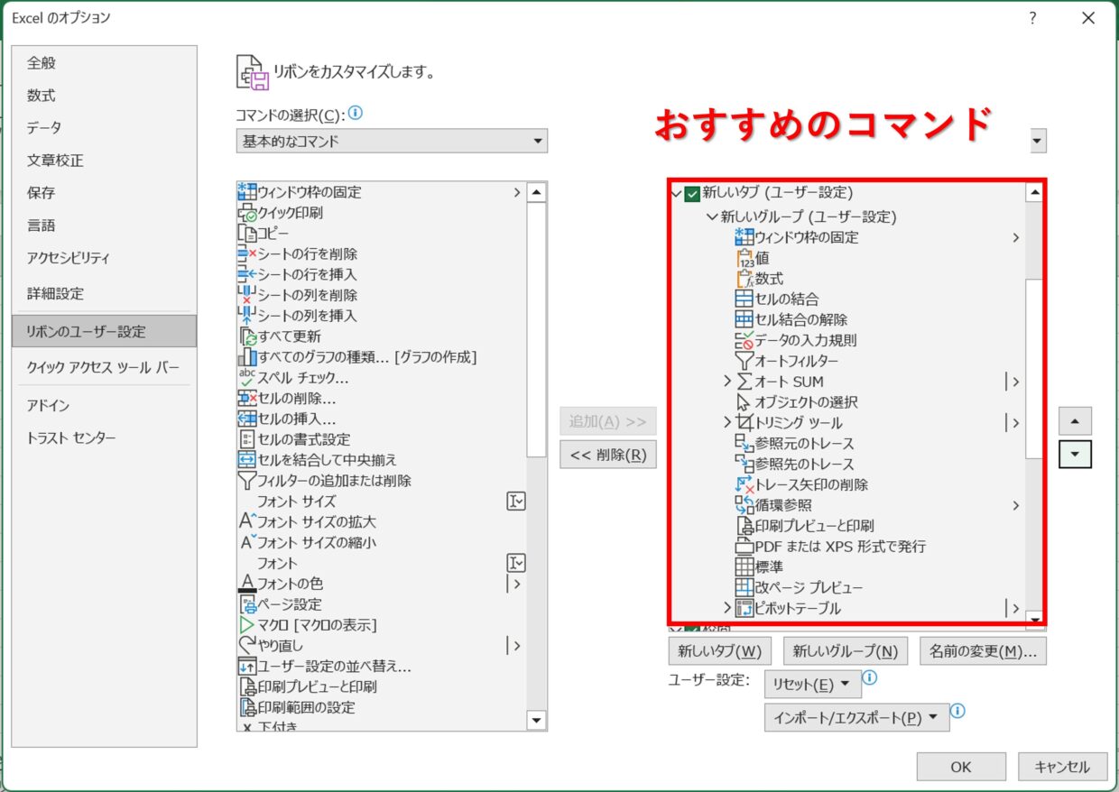This screenshot has width=1119, height=792.
Task: Click the シートの列を削除 icon
Action: [x=247, y=295]
